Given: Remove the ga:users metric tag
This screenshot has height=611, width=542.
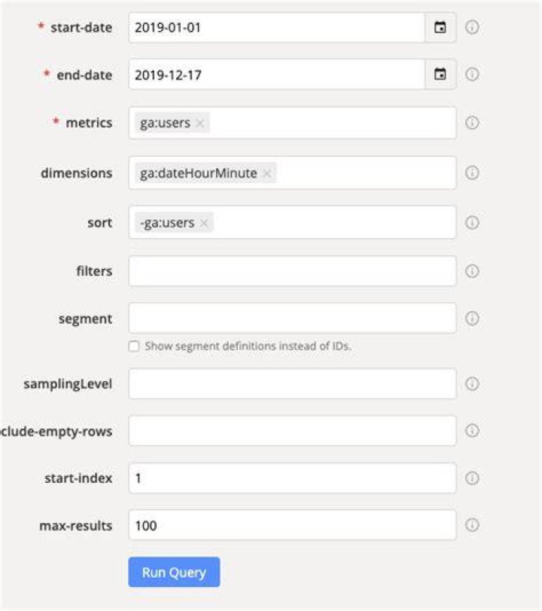Looking at the screenshot, I should point(200,124).
